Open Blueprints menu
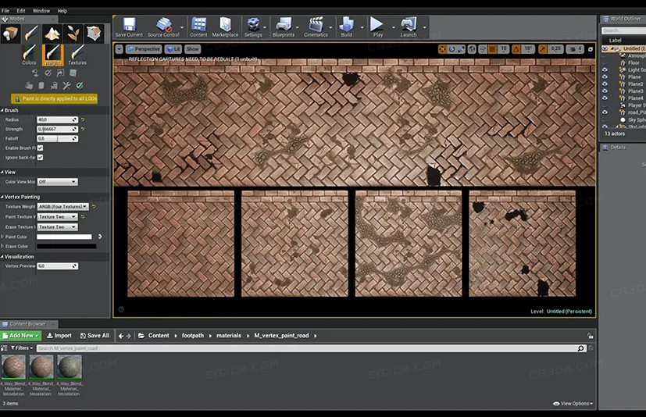The height and width of the screenshot is (417, 646). 284,27
